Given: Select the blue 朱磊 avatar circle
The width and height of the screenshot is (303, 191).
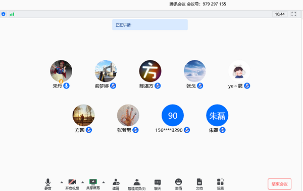Looking at the screenshot, I should click(217, 115).
